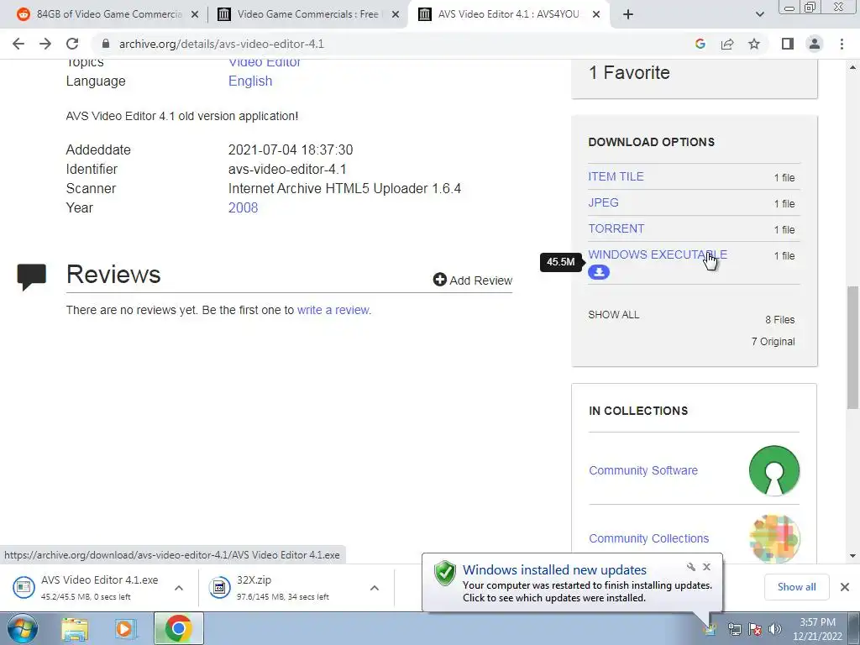860x645 pixels.
Task: Download the TORRENT option
Action: click(x=616, y=228)
